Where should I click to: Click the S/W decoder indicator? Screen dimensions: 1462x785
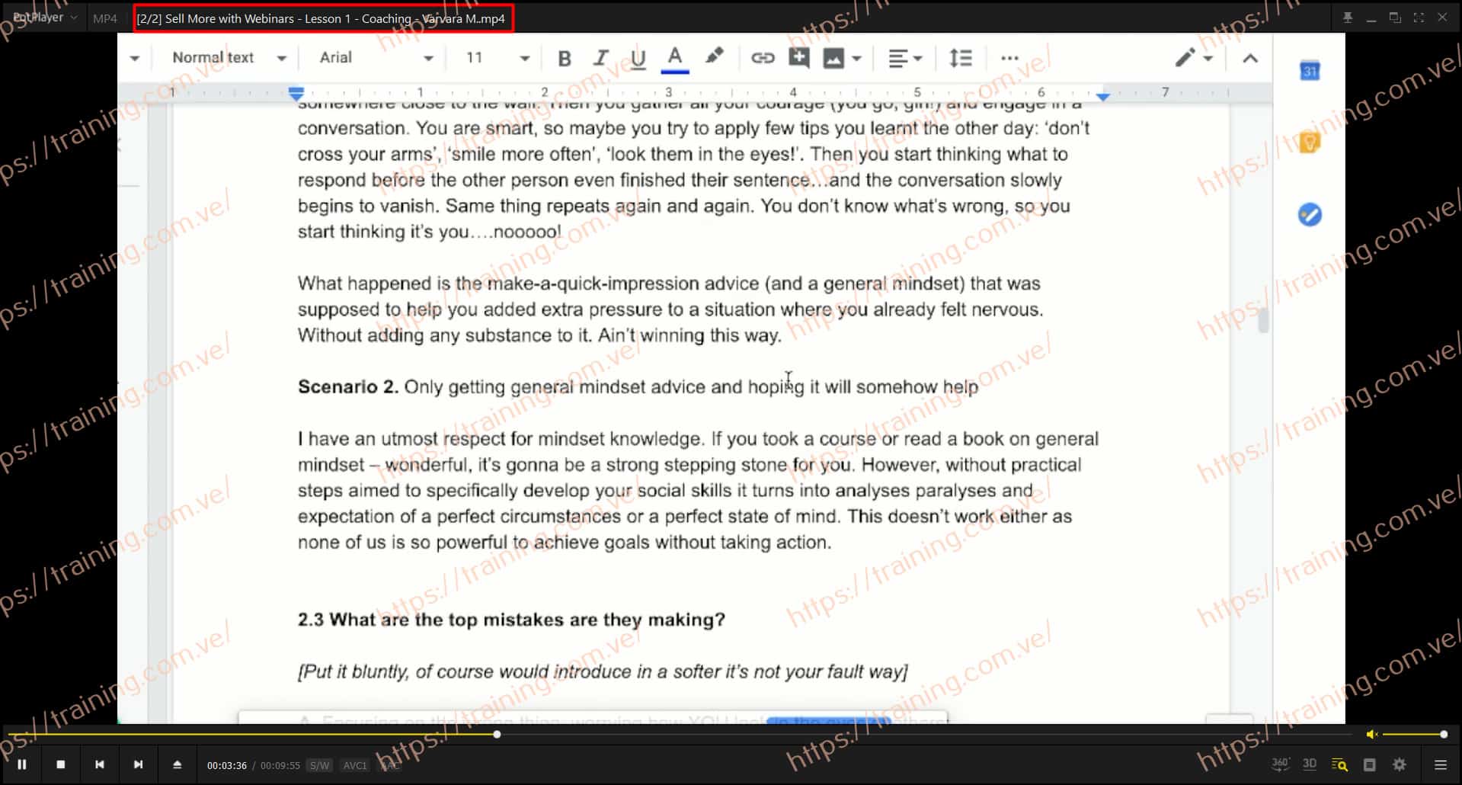point(320,765)
